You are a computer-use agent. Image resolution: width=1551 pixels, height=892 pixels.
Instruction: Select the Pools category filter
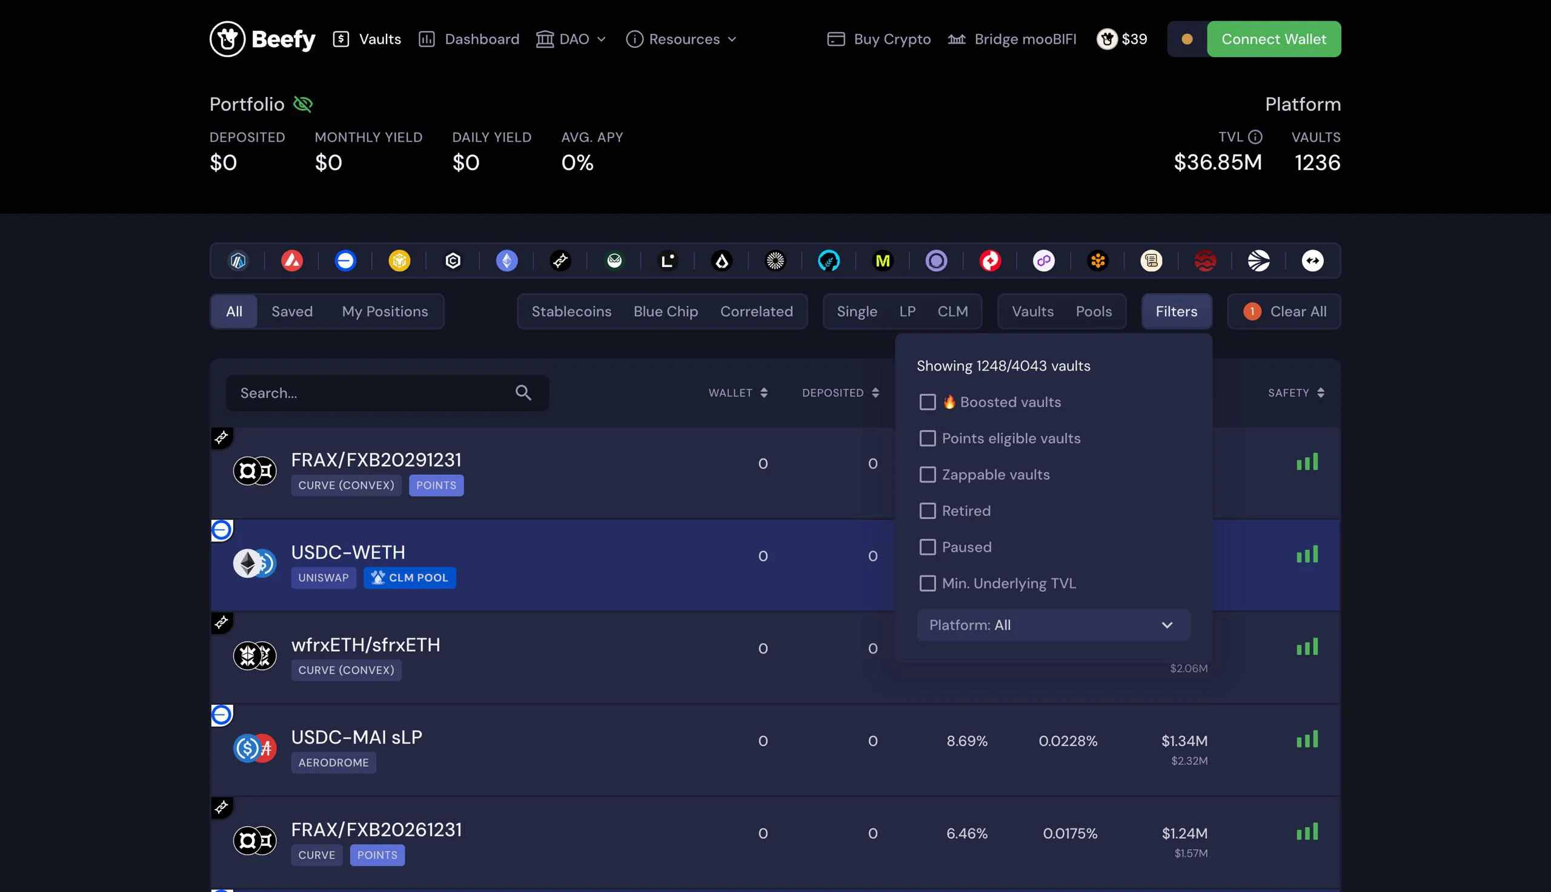point(1093,311)
